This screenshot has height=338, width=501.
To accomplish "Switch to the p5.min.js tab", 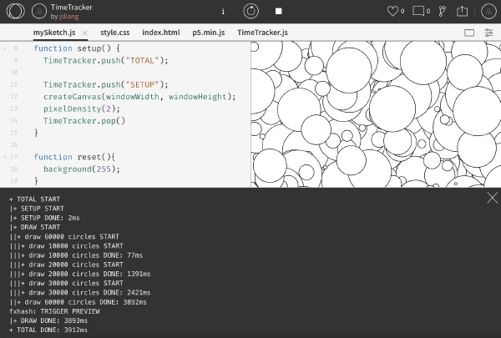I will point(209,33).
